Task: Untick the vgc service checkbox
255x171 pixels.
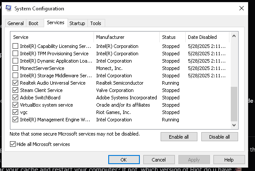Action: tap(16, 112)
